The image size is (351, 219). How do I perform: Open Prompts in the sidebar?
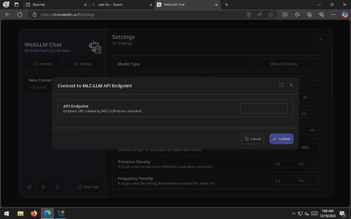[x=43, y=64]
